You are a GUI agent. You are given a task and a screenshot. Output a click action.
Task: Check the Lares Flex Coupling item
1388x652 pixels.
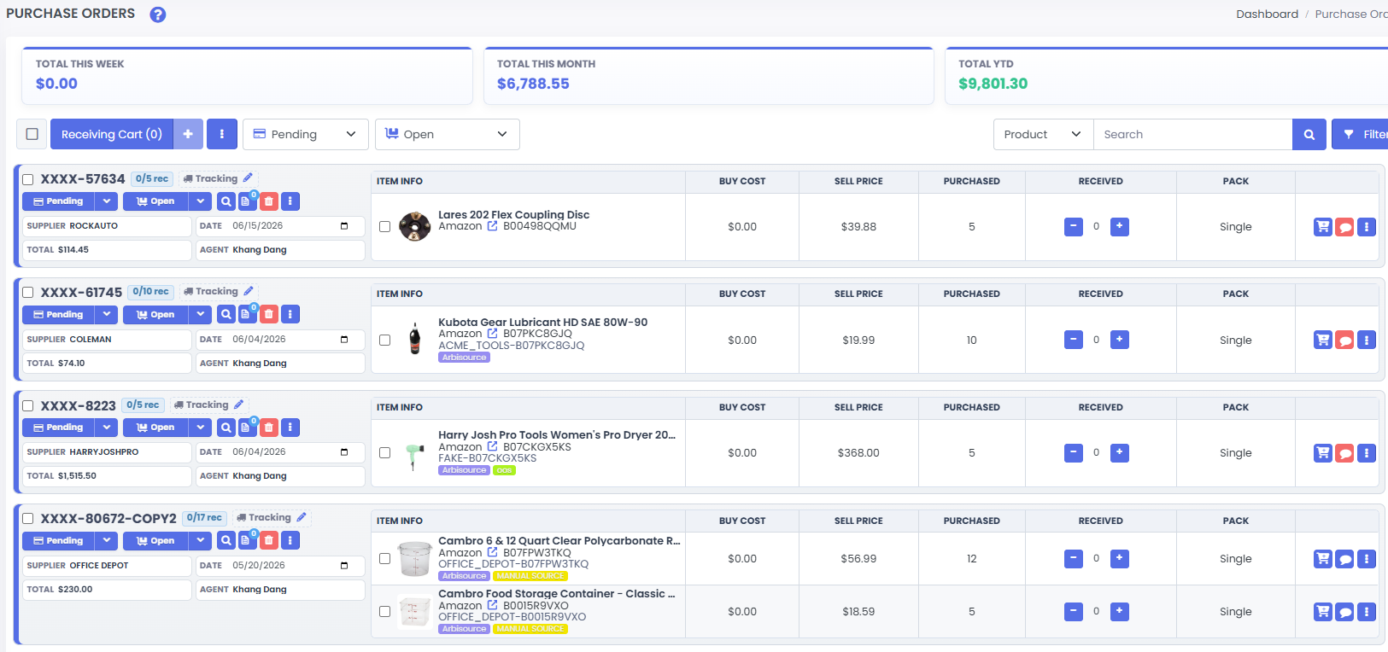(x=384, y=227)
